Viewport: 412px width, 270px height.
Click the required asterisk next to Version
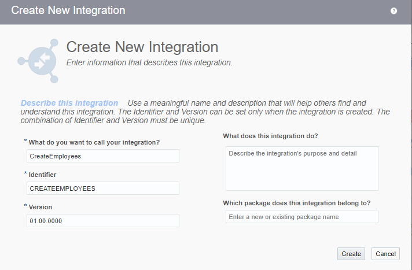[25, 206]
